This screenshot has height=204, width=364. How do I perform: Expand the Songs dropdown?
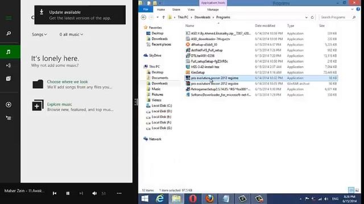tap(39, 34)
